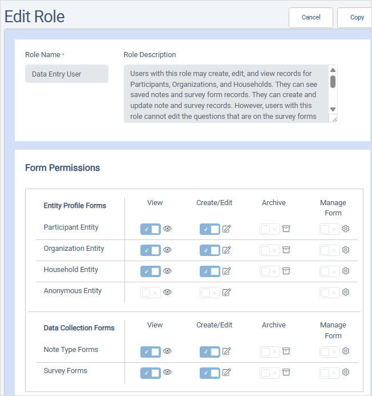Click the Copy button

357,17
